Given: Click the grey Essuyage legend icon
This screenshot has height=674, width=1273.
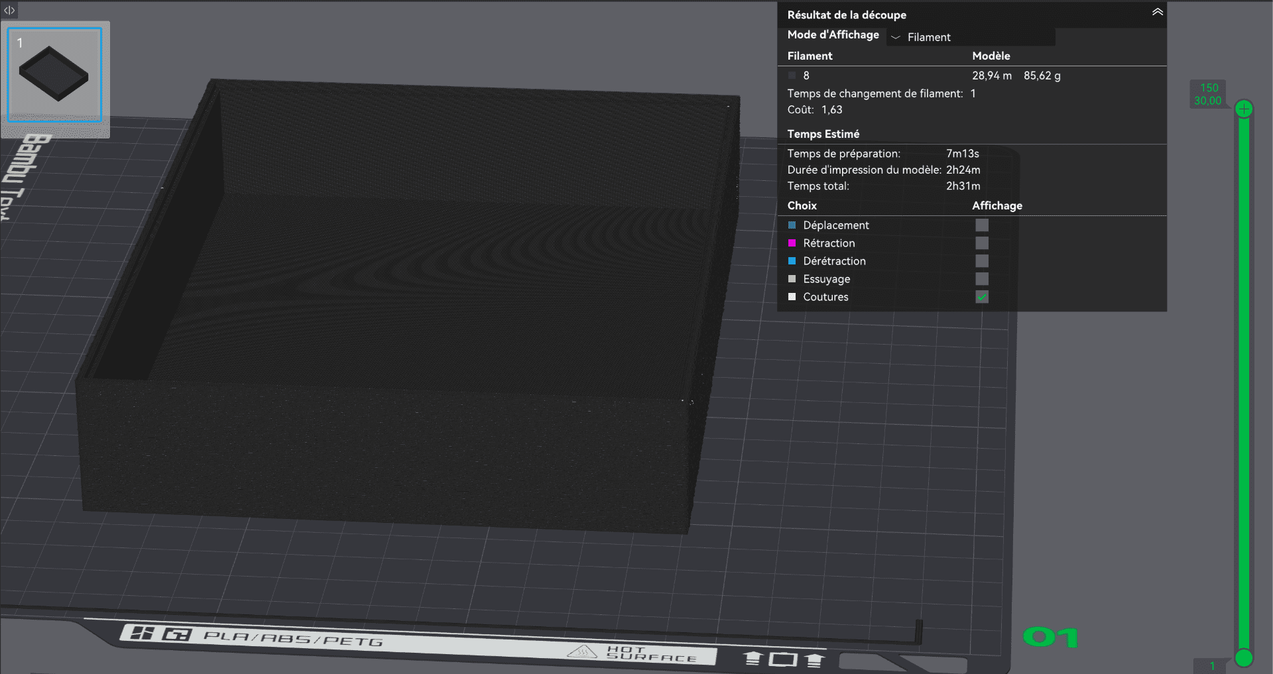Looking at the screenshot, I should (792, 279).
